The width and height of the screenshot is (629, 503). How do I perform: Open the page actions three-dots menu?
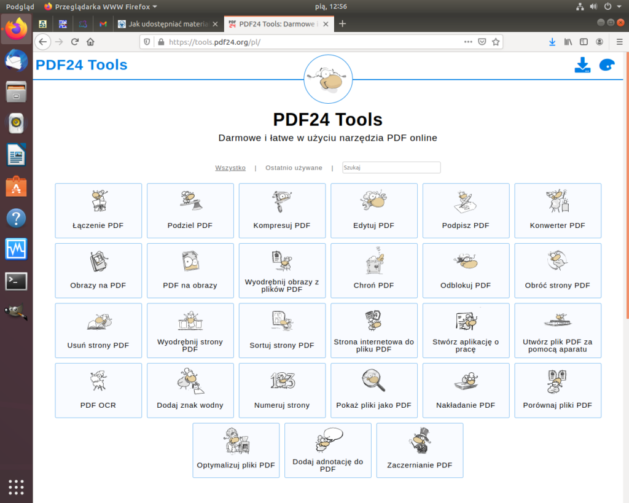[468, 42]
